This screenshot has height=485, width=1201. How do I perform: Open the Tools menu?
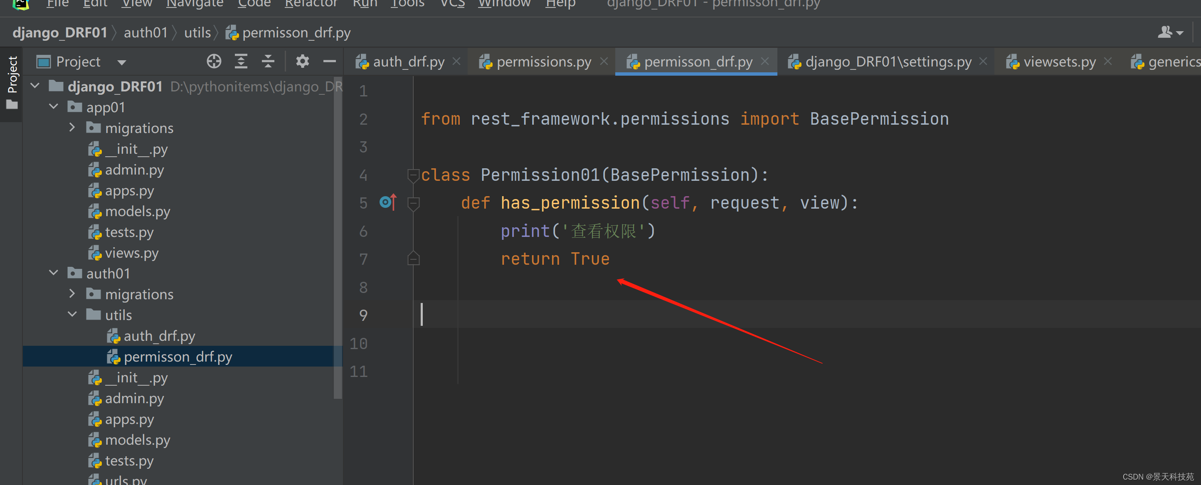coord(407,4)
